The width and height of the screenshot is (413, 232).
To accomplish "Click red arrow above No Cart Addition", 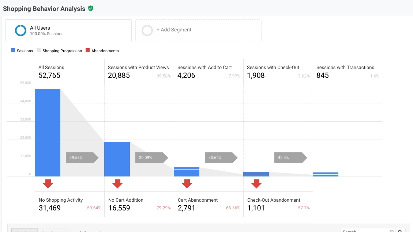I will click(x=117, y=183).
